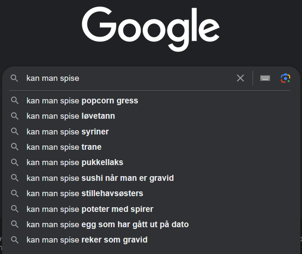302x254 pixels.
Task: Choose 'kan man spise pukkellaks' from suggestions
Action: click(75, 163)
